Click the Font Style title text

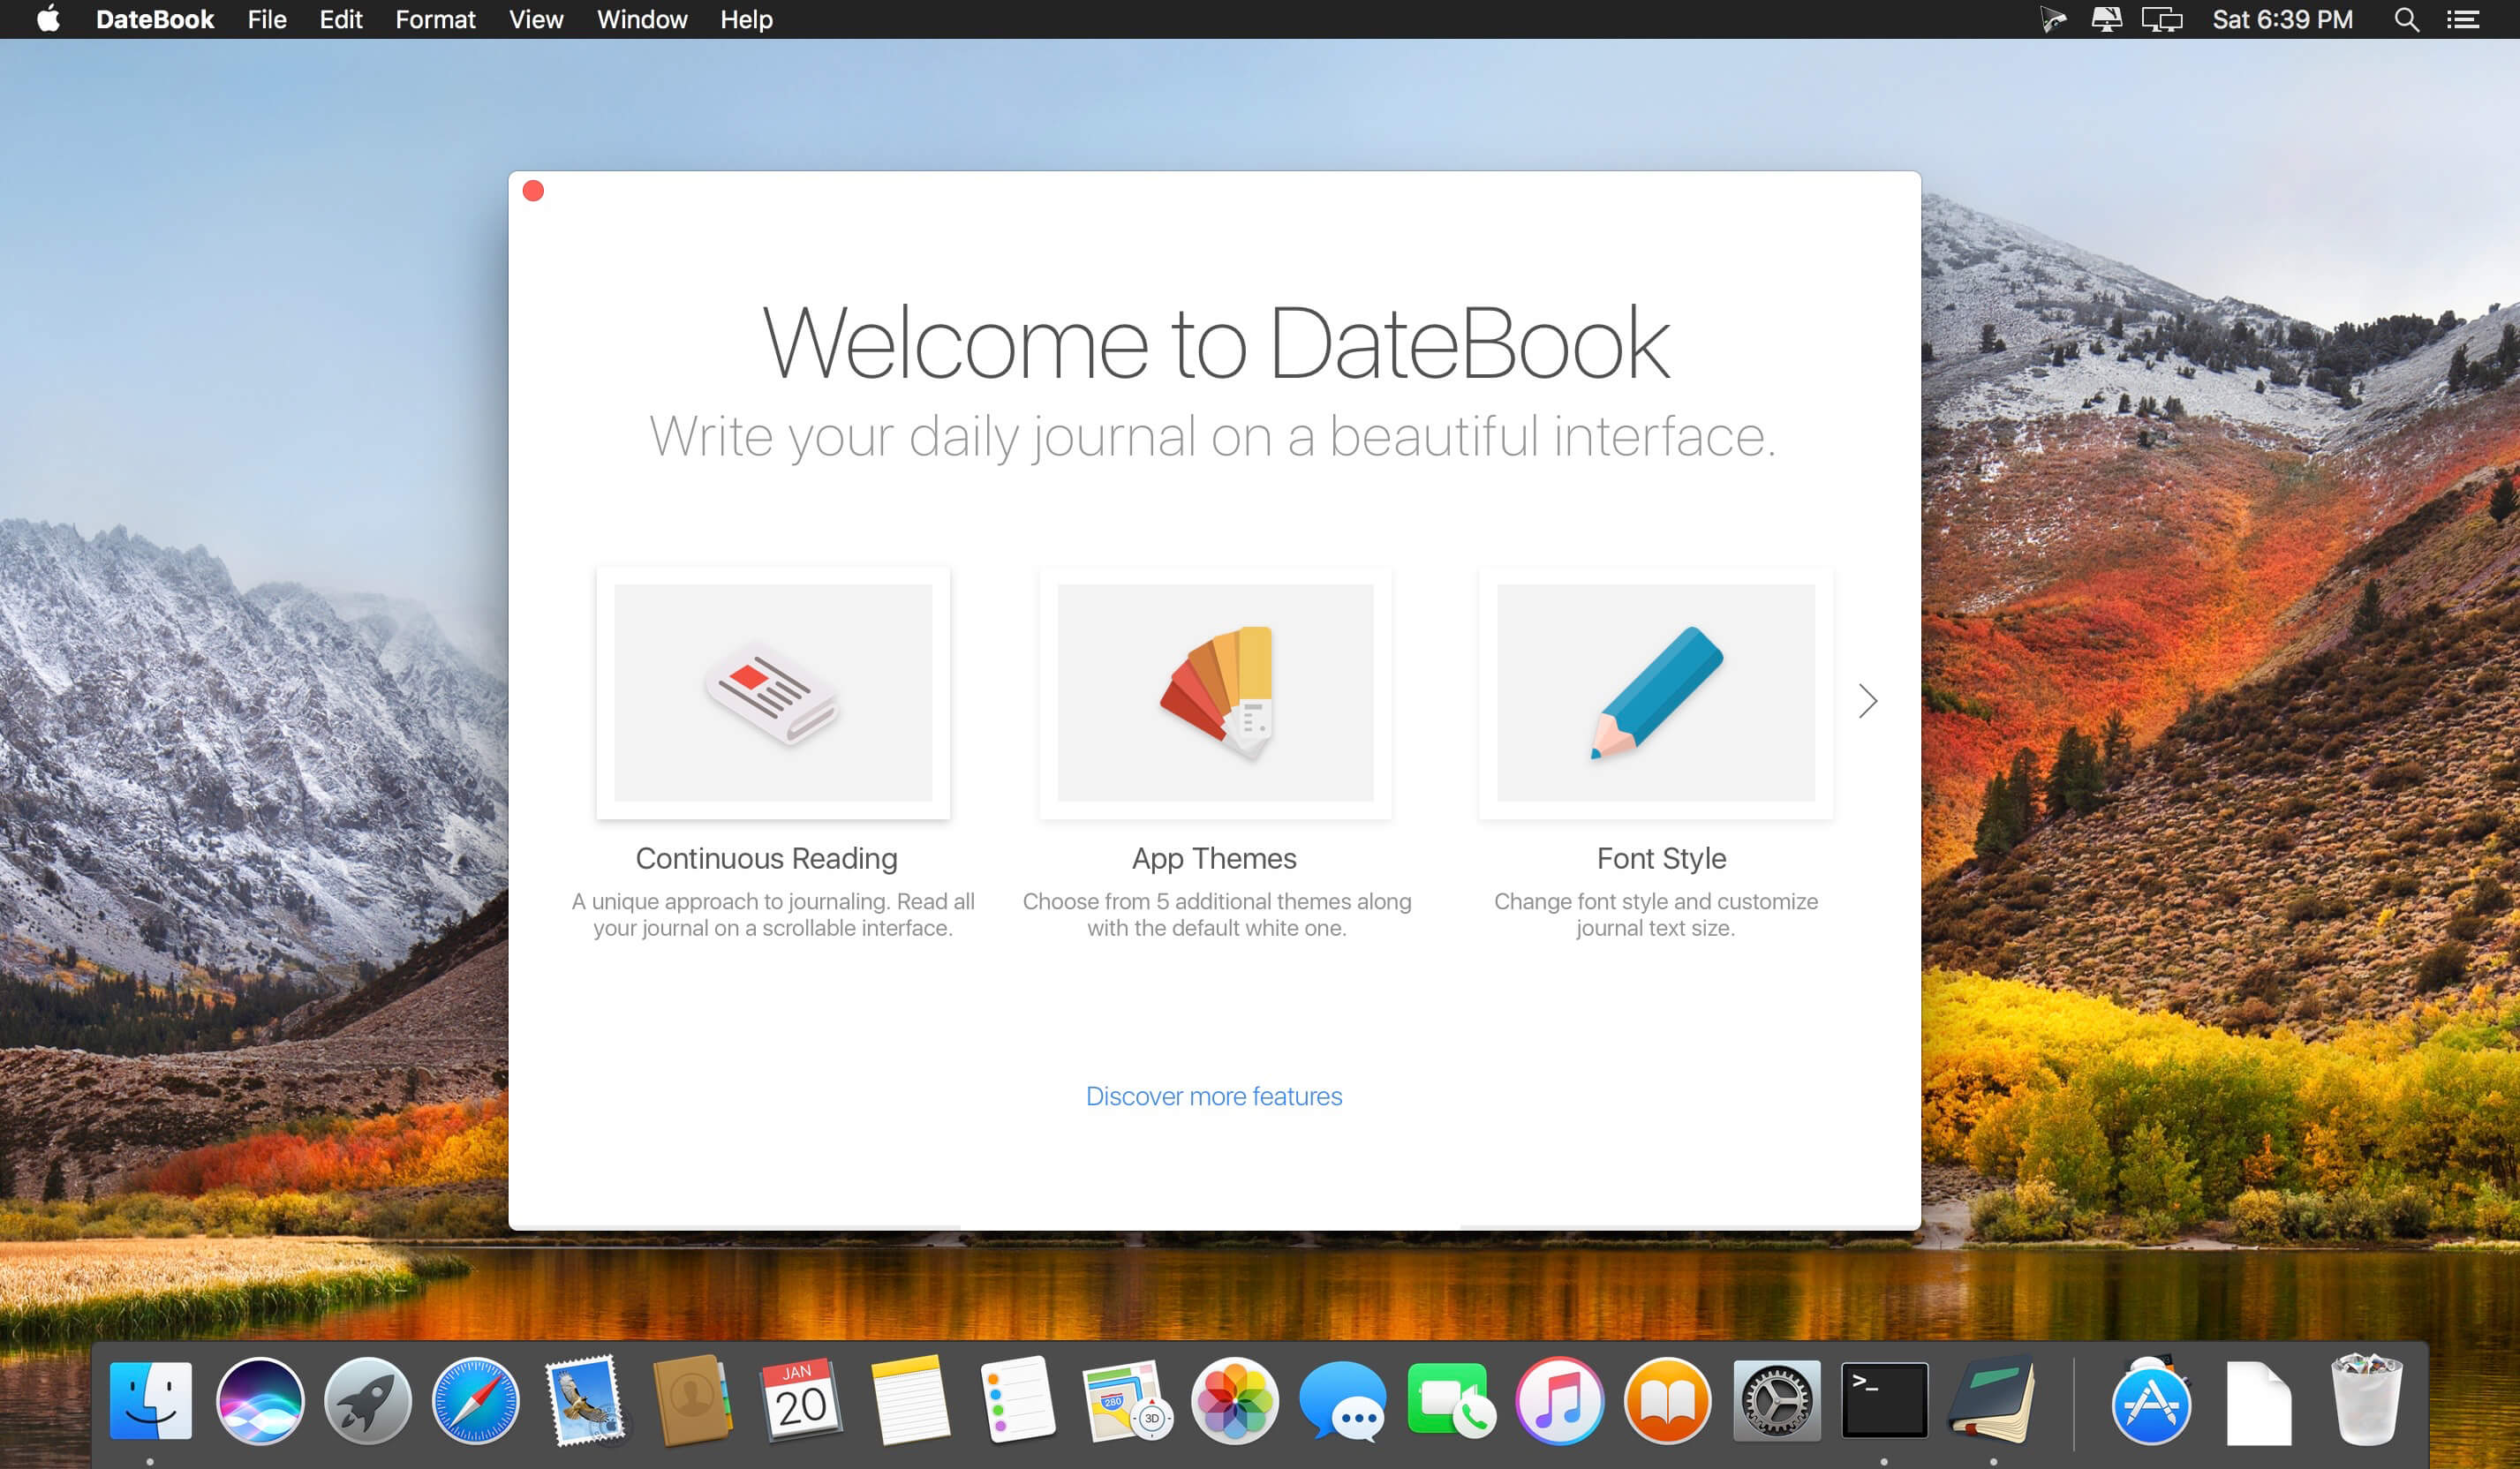pos(1661,858)
